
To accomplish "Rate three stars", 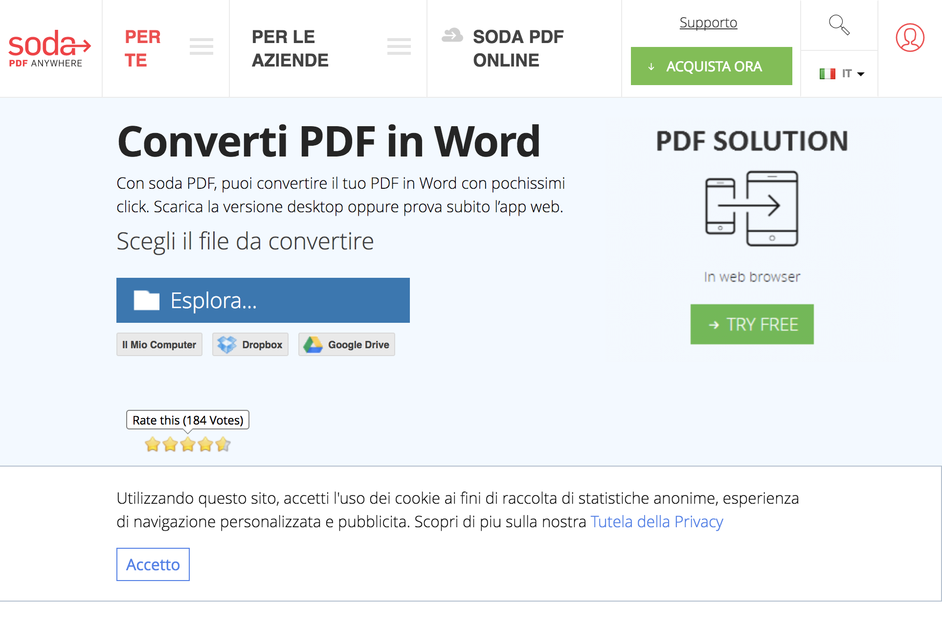I will [188, 445].
